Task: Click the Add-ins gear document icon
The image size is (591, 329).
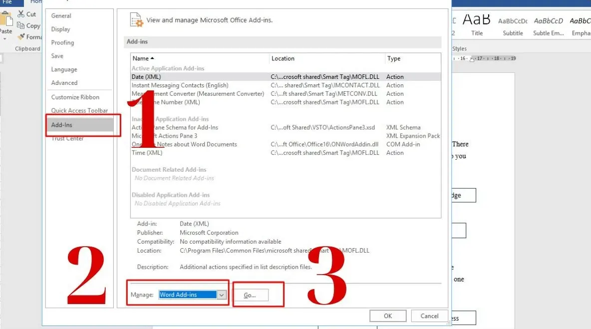Action: [136, 20]
